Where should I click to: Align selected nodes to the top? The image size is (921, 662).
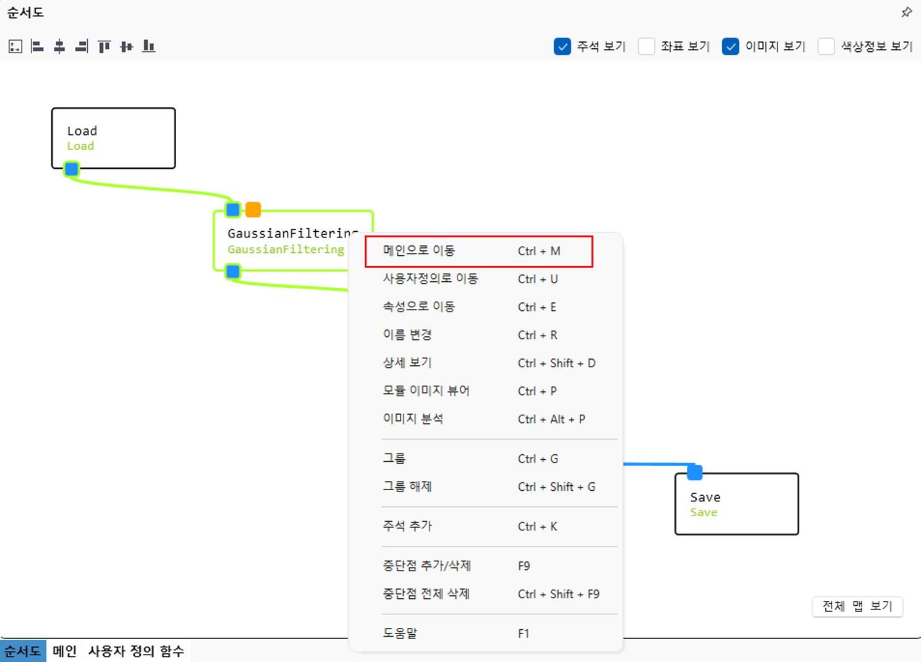(104, 46)
